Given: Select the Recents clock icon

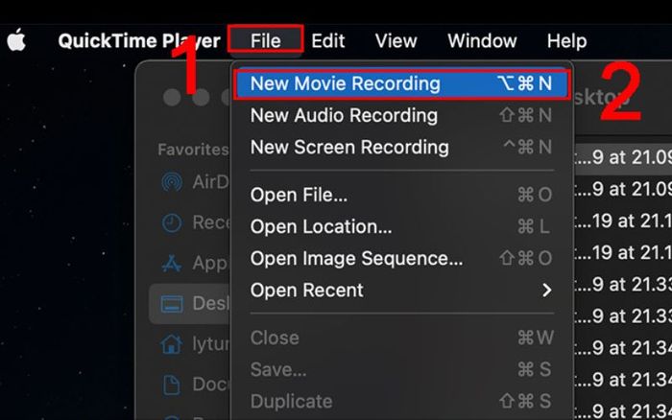Looking at the screenshot, I should (x=172, y=222).
